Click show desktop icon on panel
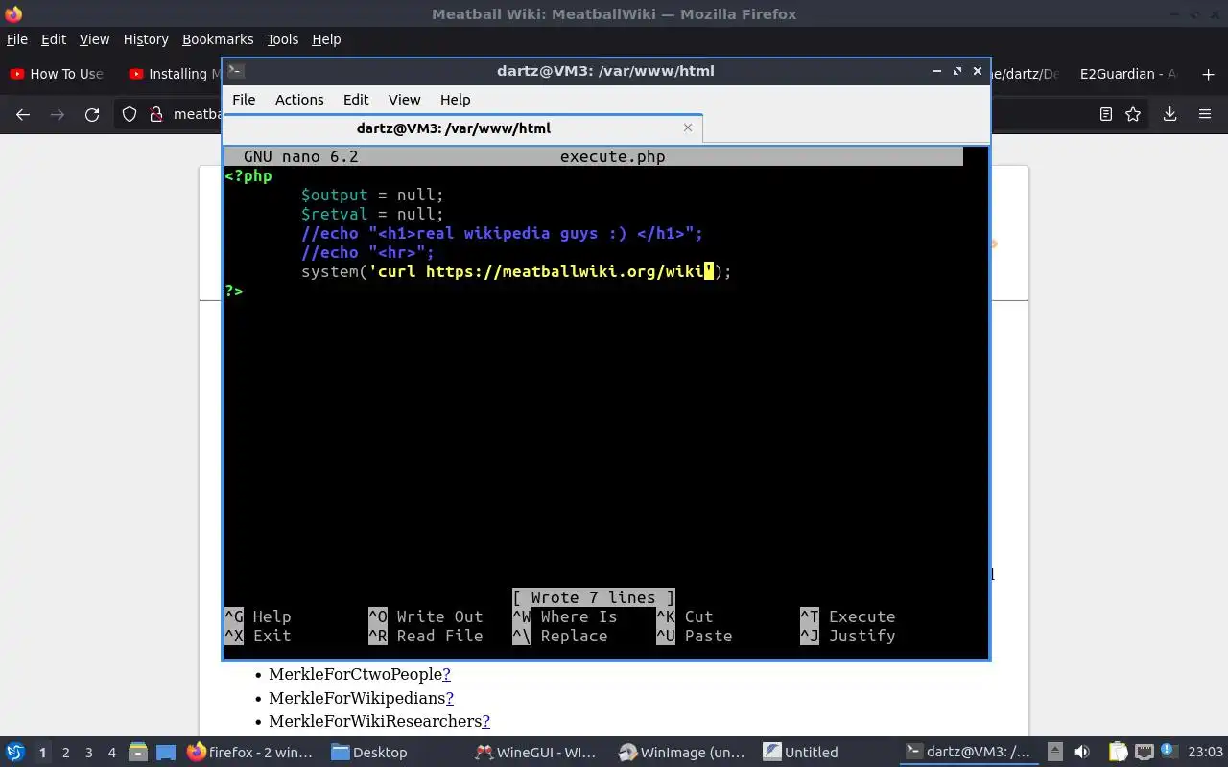 pos(166,752)
